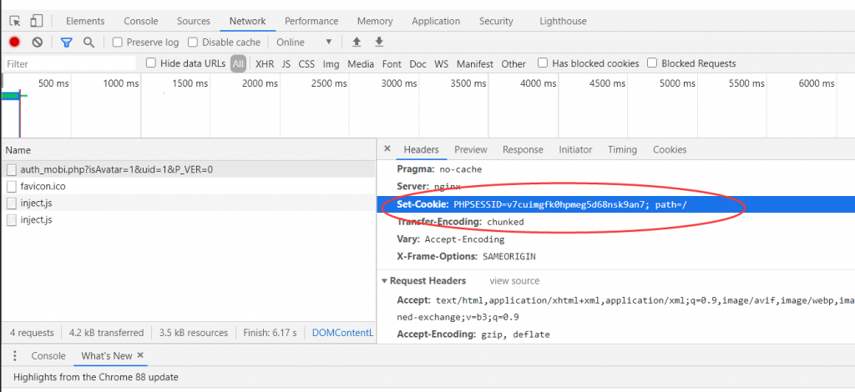Check Blocked Requests
The height and width of the screenshot is (392, 855).
(x=652, y=63)
